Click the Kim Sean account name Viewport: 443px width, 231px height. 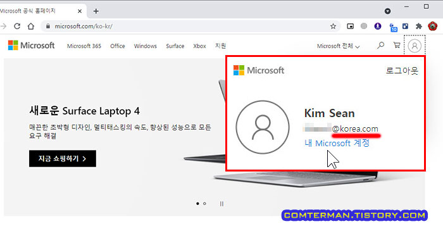pos(330,113)
